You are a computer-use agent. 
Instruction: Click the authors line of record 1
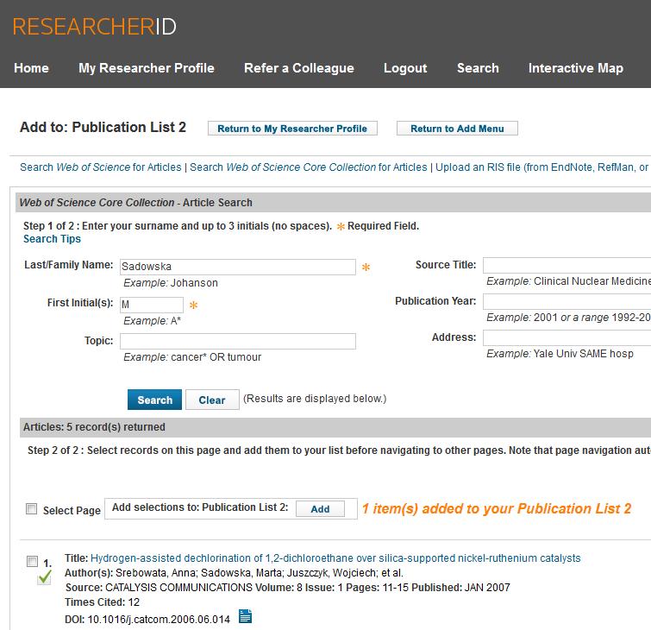(x=234, y=573)
